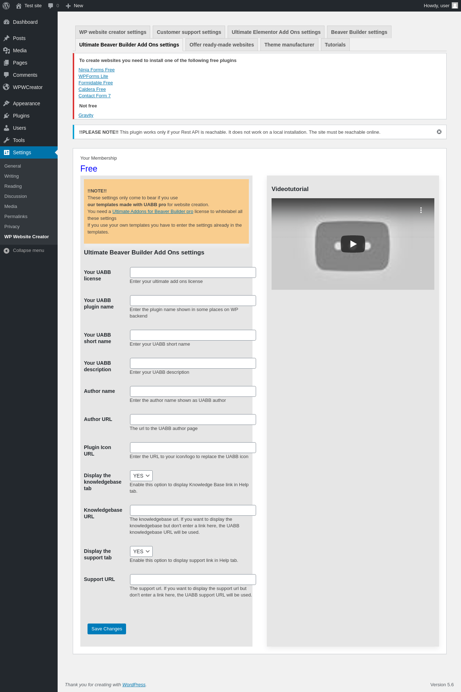
Task: Click the Appearance brush icon
Action: pos(6,103)
